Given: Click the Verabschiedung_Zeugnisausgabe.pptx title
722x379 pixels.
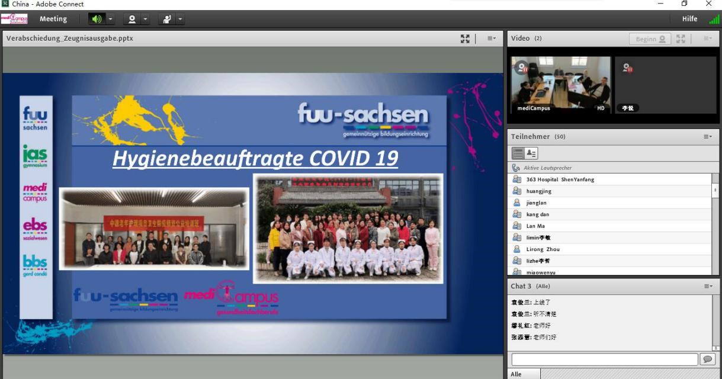Looking at the screenshot, I should [x=69, y=38].
